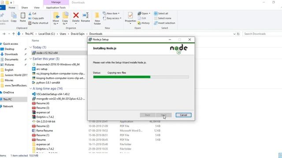The width and height of the screenshot is (282, 158).
Task: Click the refresh icon next to the address bar
Action: (x=238, y=34)
